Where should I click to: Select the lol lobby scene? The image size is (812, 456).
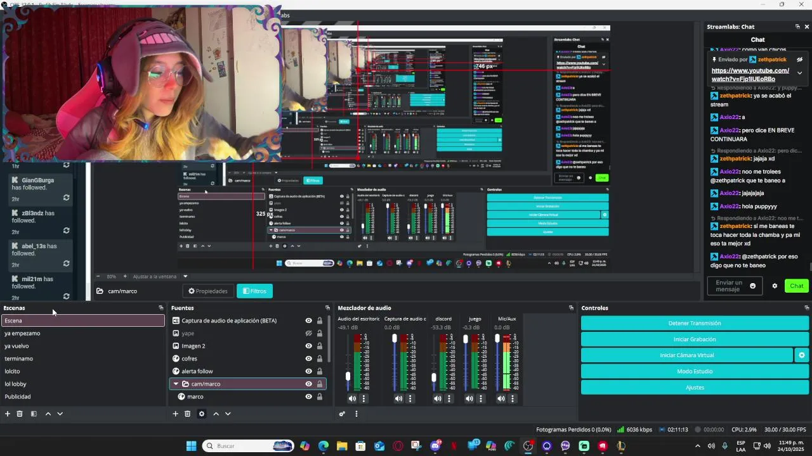click(x=82, y=384)
